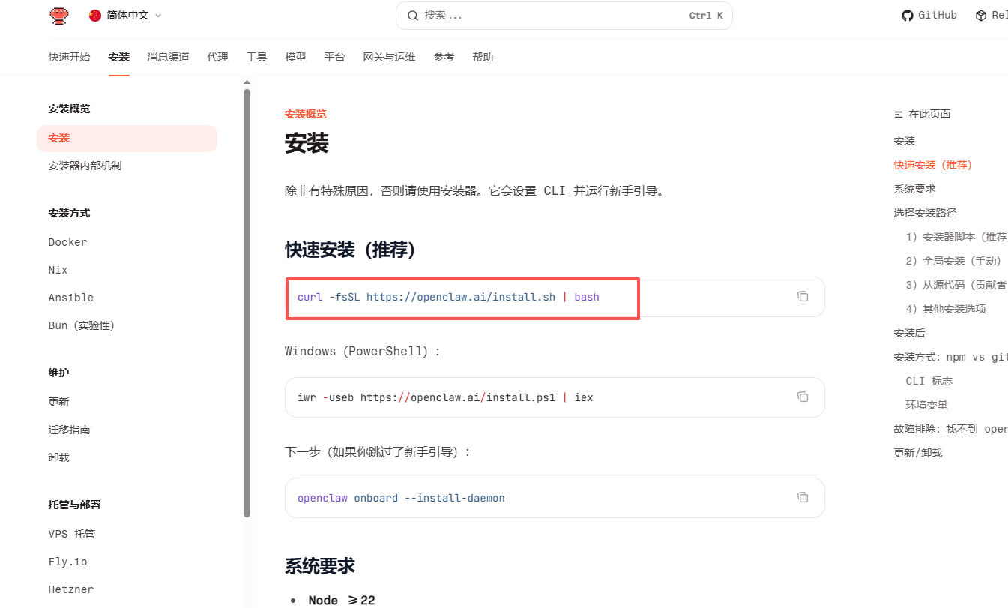
Task: Copy the PowerShell iwr command
Action: [x=803, y=397]
